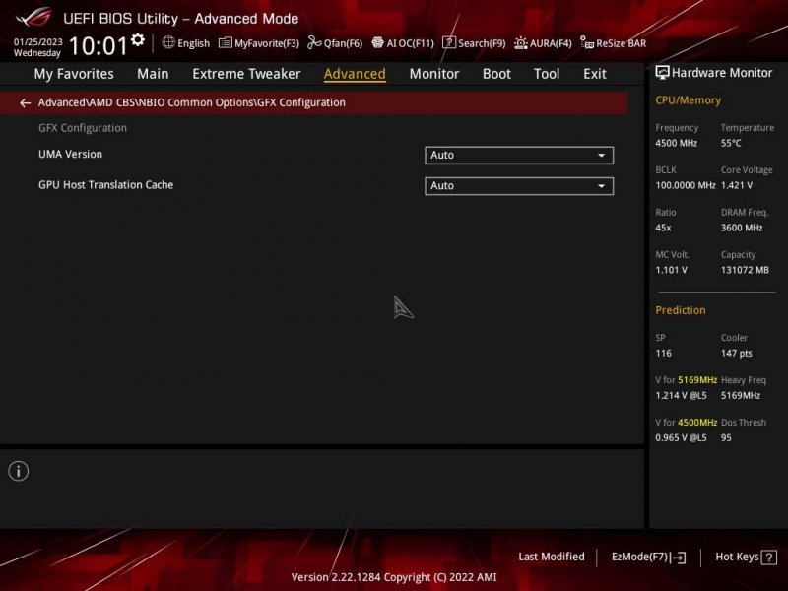The height and width of the screenshot is (591, 788).
Task: Switch to the My Favorites tab
Action: pyautogui.click(x=74, y=74)
